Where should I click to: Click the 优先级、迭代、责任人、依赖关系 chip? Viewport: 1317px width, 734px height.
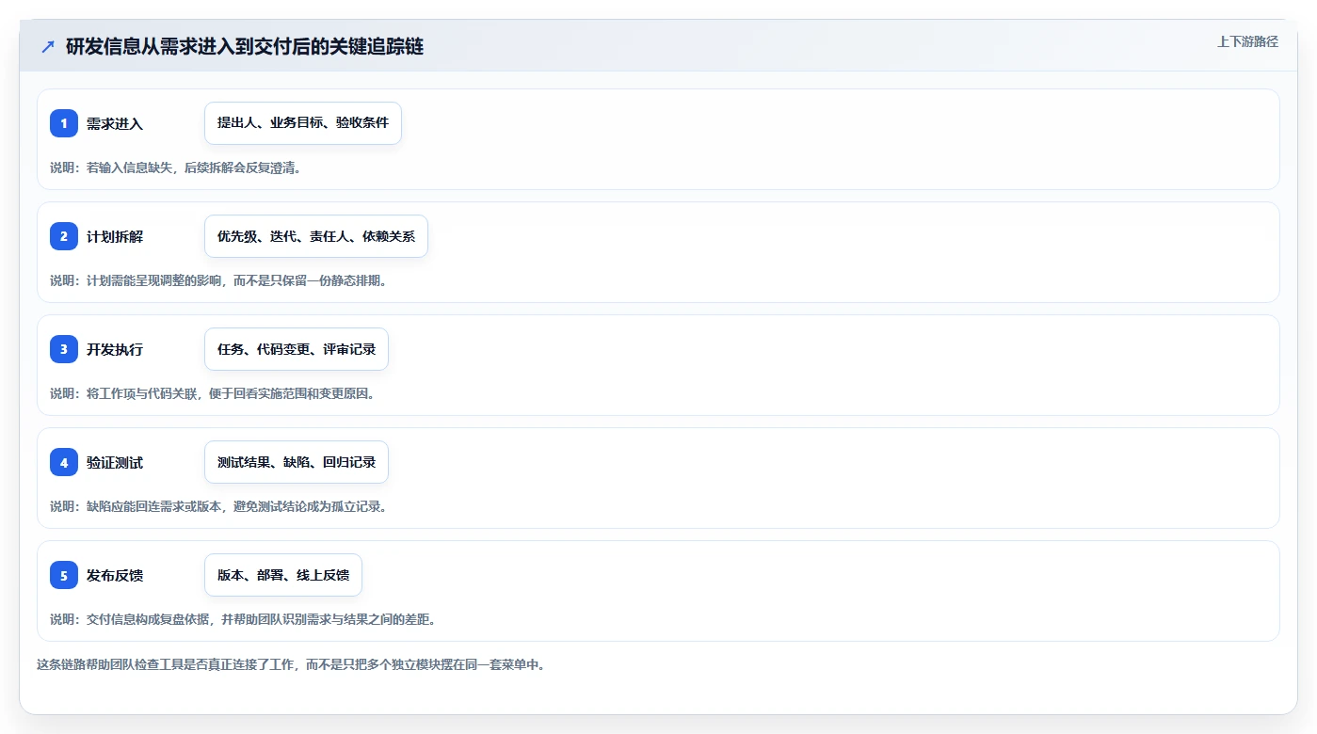coord(316,236)
